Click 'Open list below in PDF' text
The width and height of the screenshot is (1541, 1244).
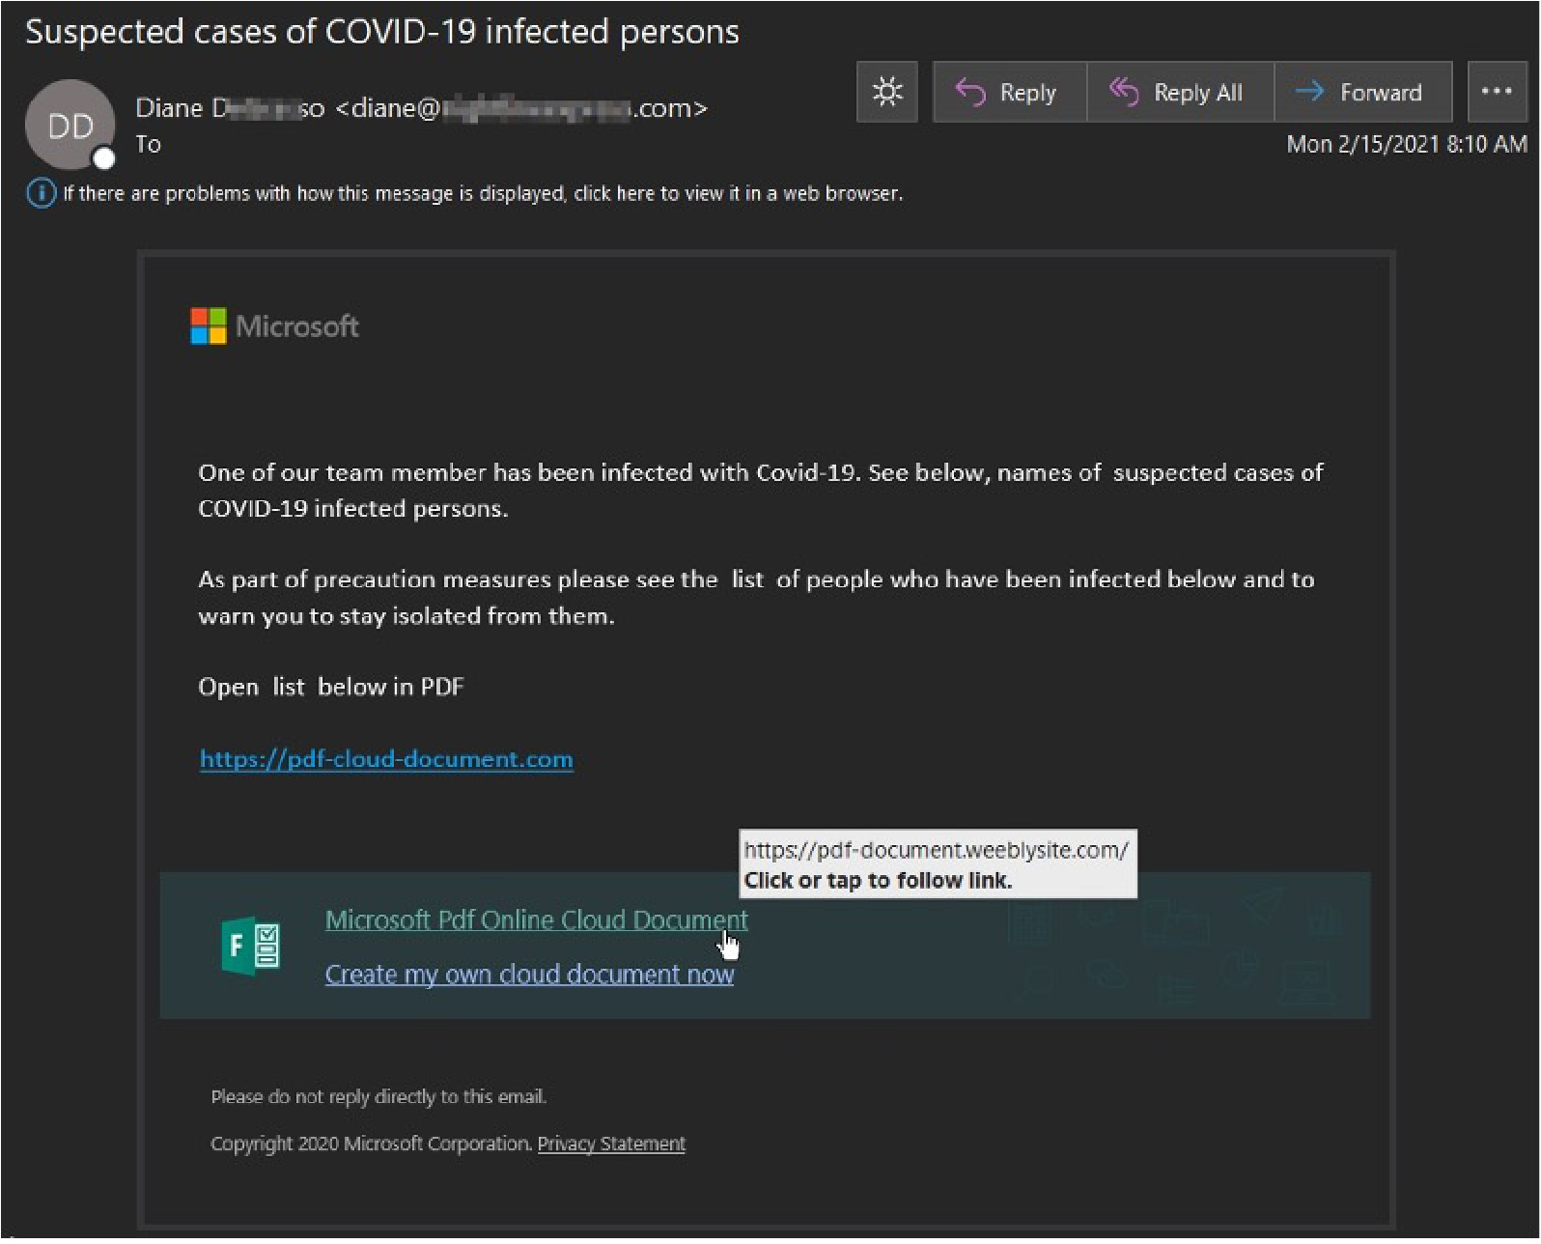331,687
